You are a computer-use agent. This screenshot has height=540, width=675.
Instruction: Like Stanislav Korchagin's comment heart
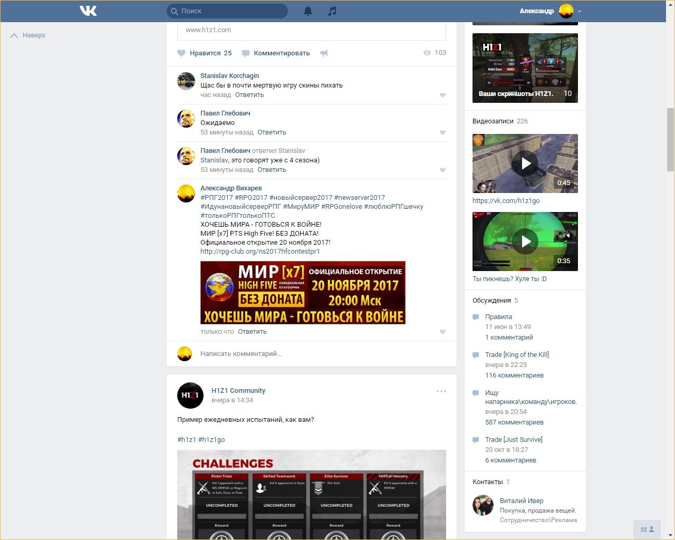pos(442,95)
